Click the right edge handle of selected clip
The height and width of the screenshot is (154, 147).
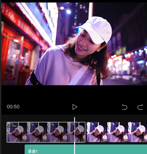click(85, 132)
